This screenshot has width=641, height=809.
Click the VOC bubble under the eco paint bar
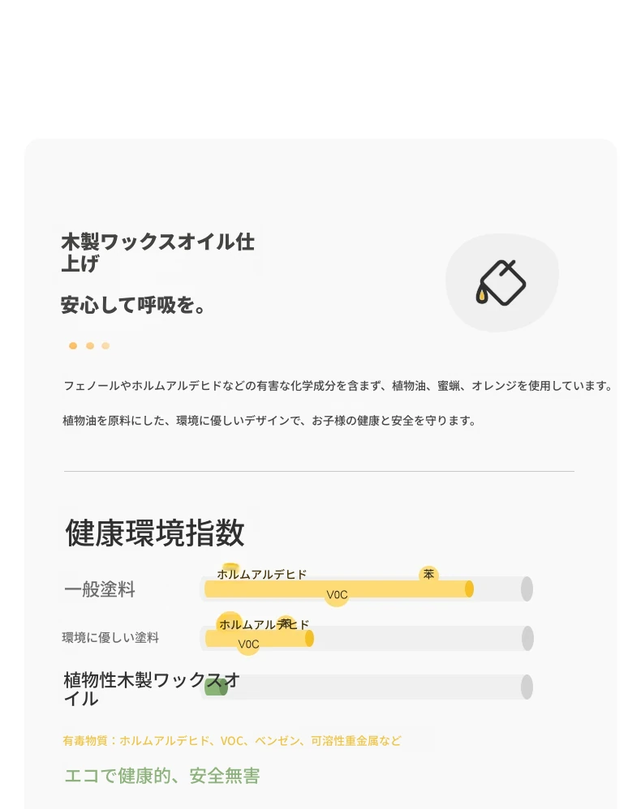coord(248,644)
